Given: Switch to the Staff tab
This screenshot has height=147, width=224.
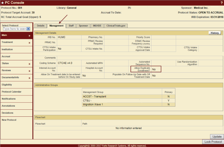Looking at the screenshot, I should pyautogui.click(x=71, y=26).
